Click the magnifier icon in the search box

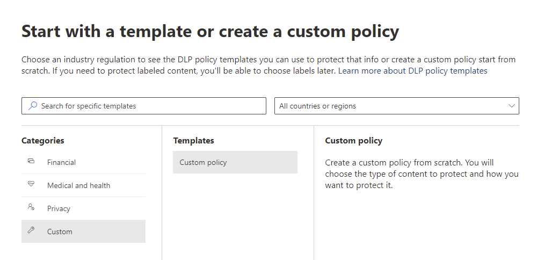(33, 106)
